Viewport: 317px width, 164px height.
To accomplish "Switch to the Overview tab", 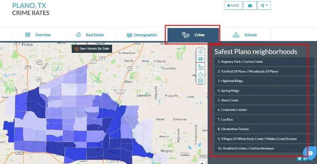I will point(38,35).
